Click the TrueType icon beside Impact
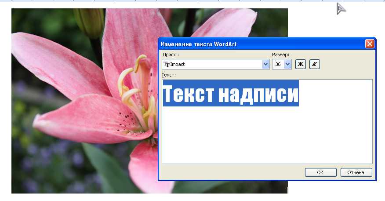This screenshot has width=385, height=201. point(166,64)
